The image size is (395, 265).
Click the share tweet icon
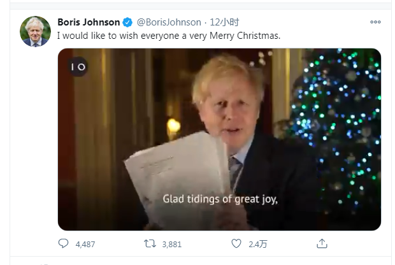pos(322,243)
